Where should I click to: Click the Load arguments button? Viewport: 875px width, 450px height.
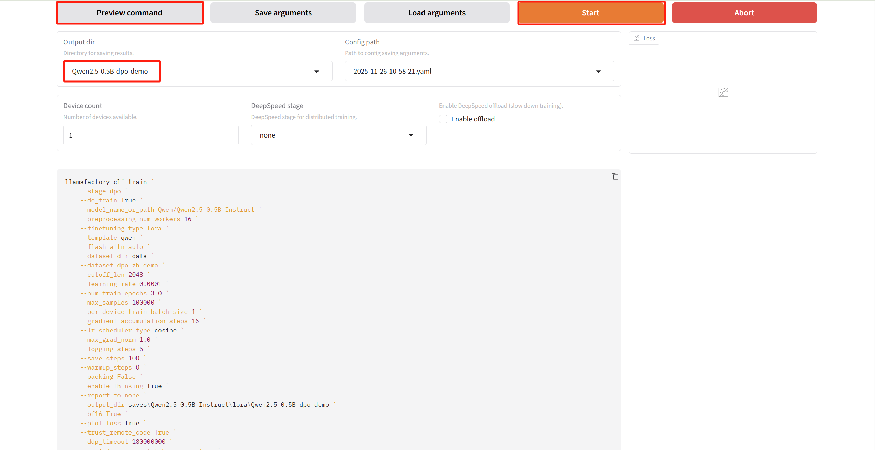[x=437, y=13]
